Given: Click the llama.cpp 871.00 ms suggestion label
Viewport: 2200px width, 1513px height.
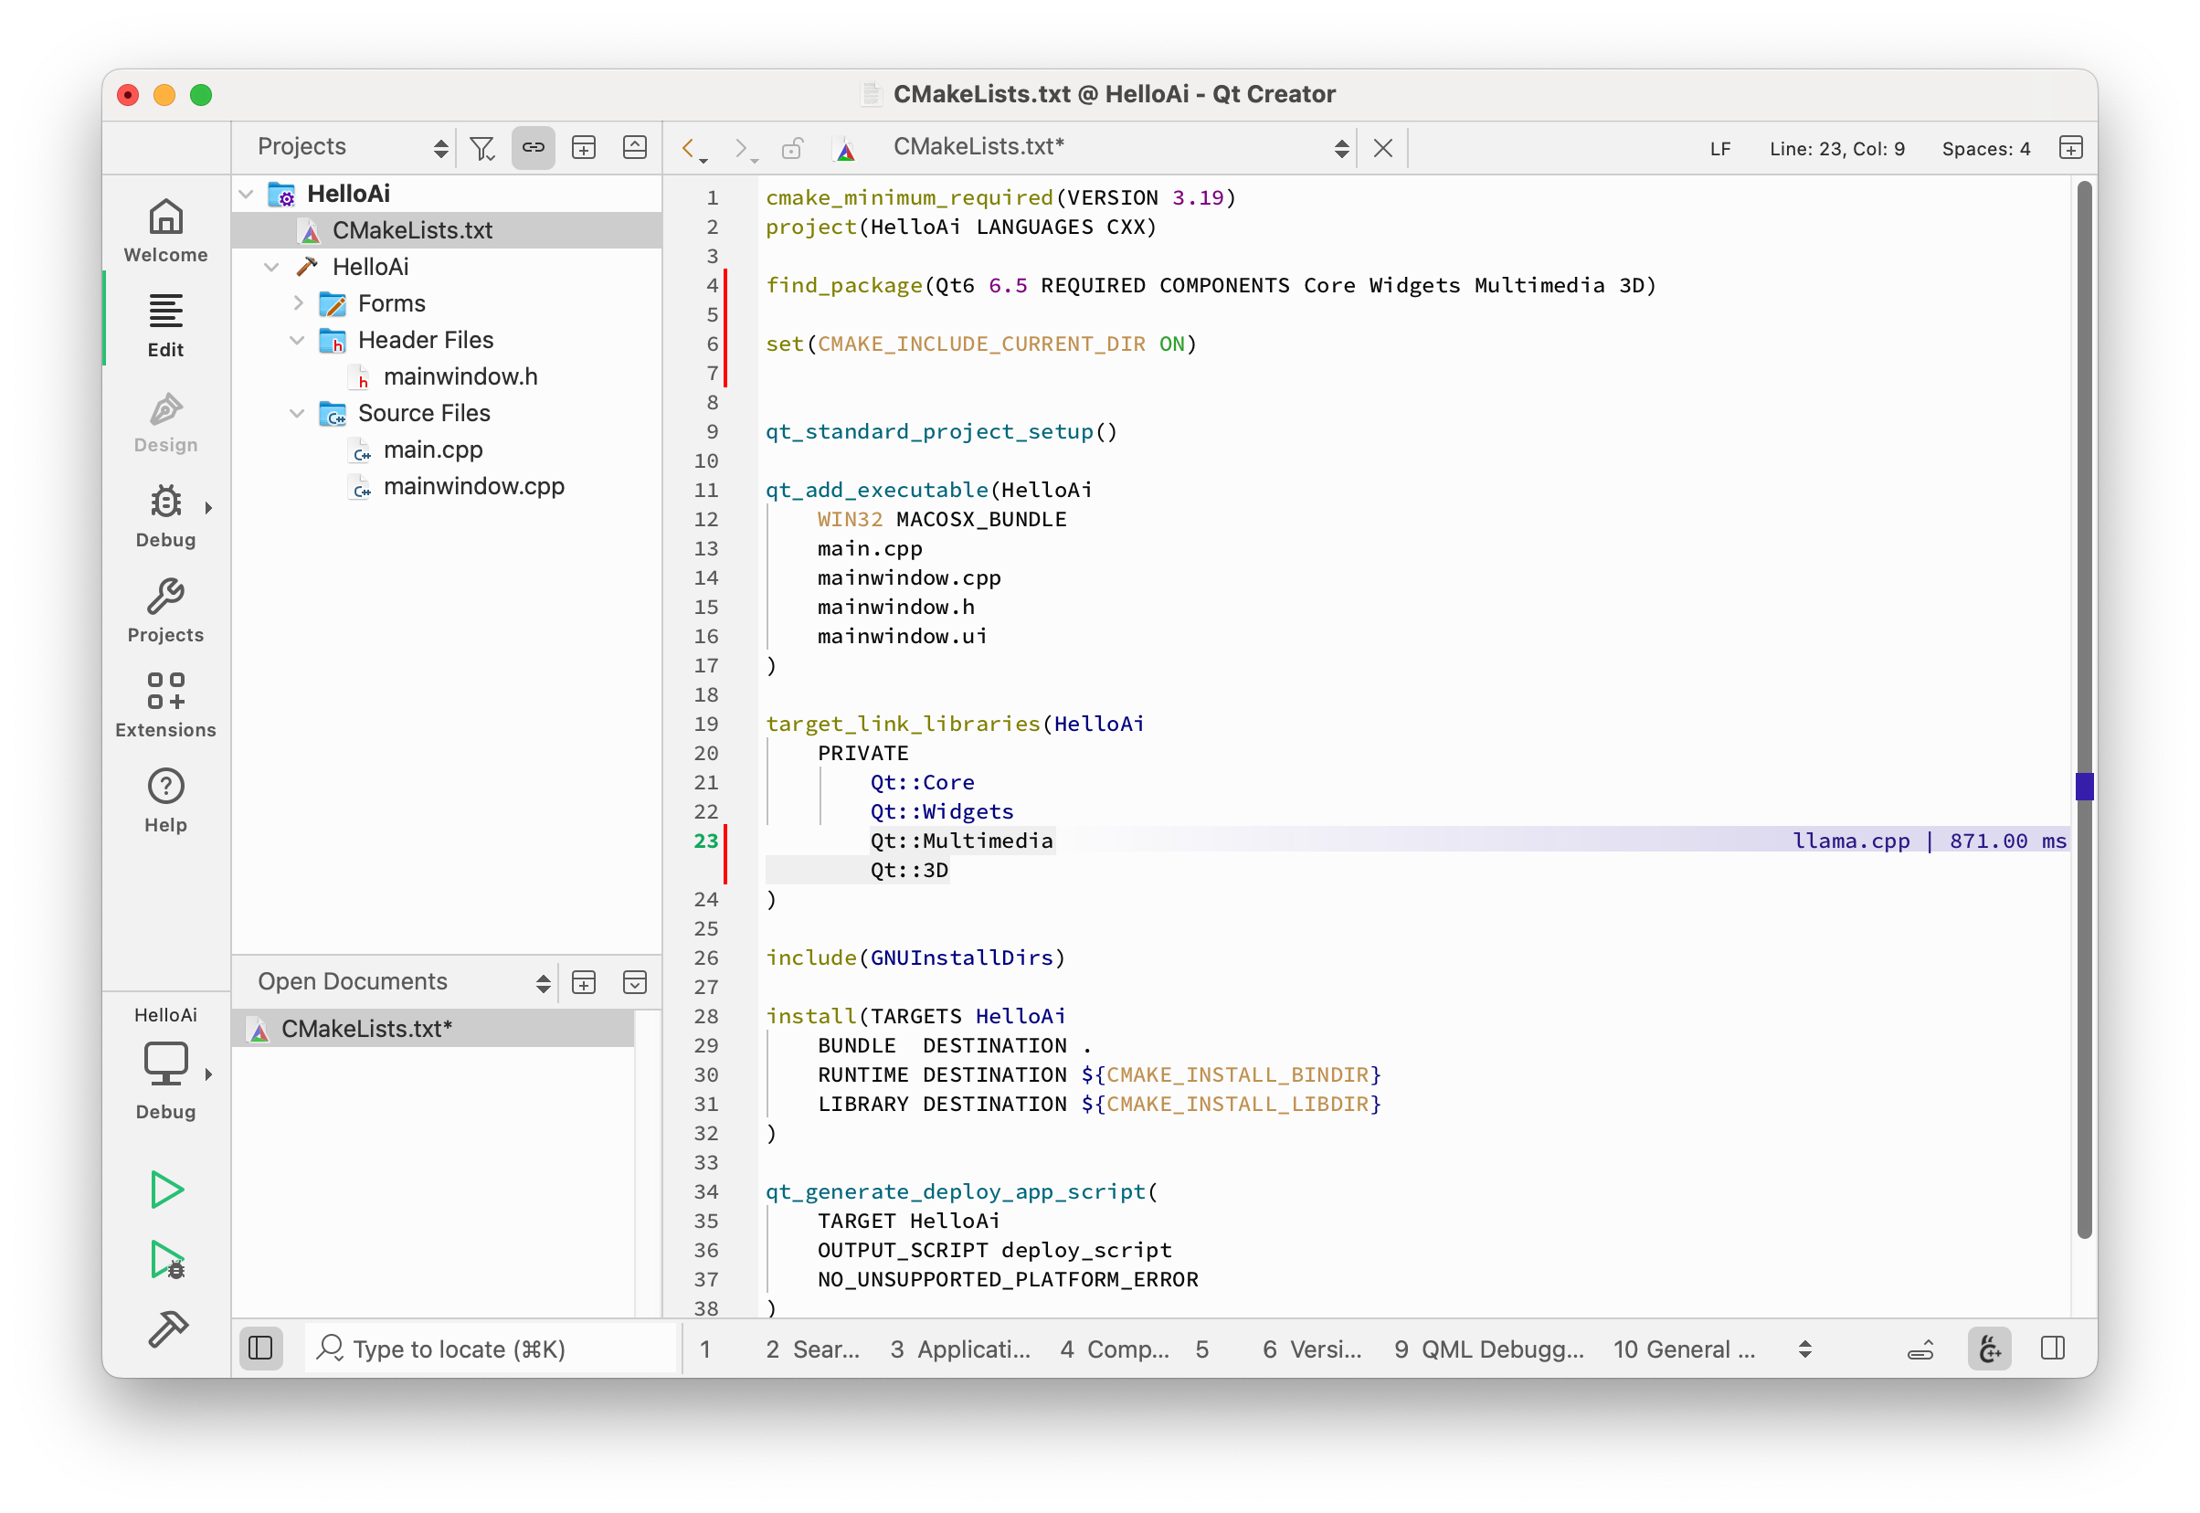Looking at the screenshot, I should coord(1928,841).
